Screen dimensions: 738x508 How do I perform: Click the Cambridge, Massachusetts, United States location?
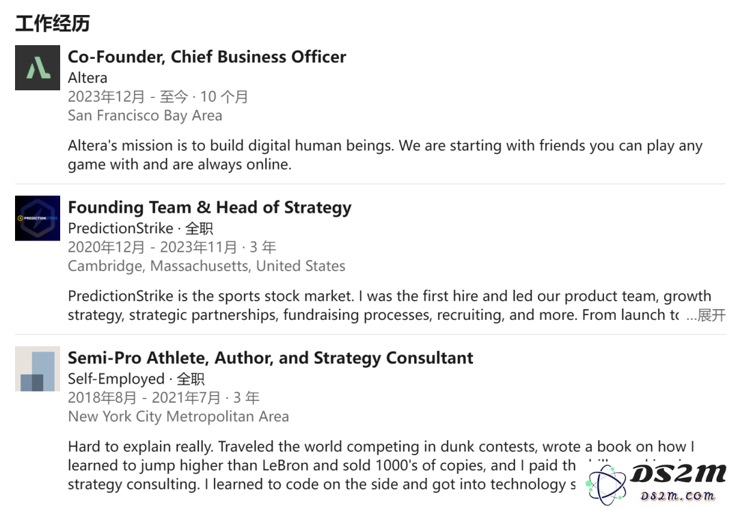(x=206, y=266)
